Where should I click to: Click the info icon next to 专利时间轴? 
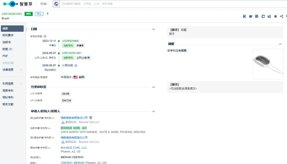[45, 36]
